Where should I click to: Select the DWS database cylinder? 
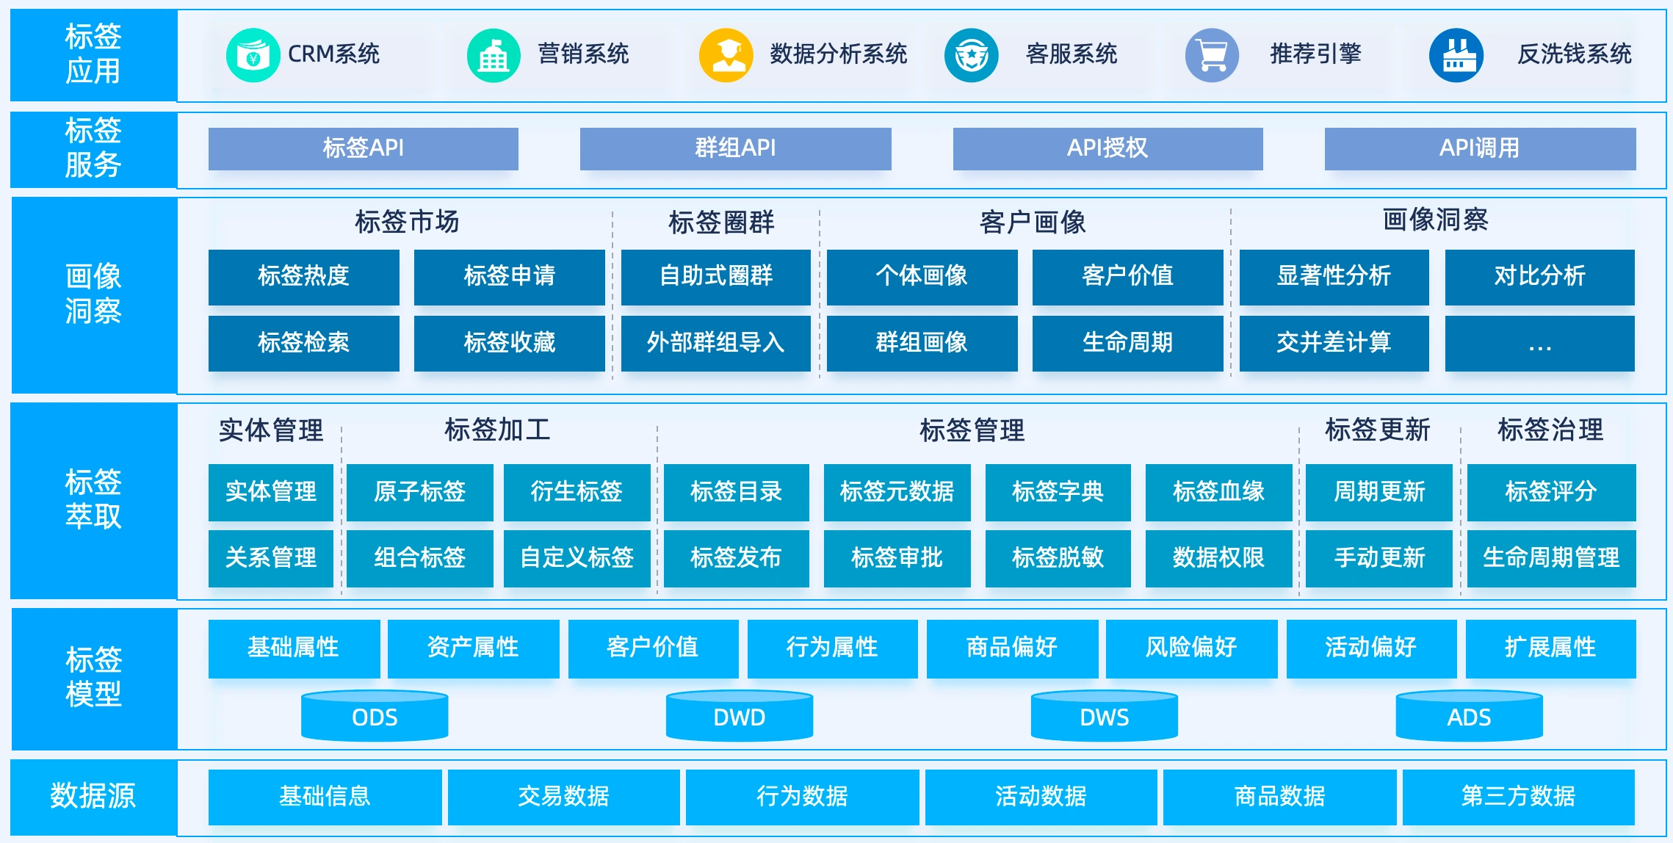coord(1105,715)
